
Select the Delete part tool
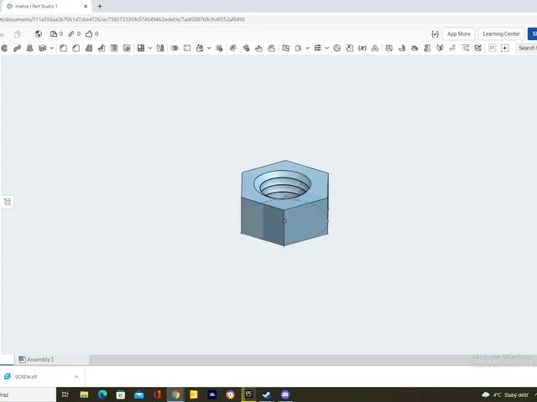(x=220, y=49)
